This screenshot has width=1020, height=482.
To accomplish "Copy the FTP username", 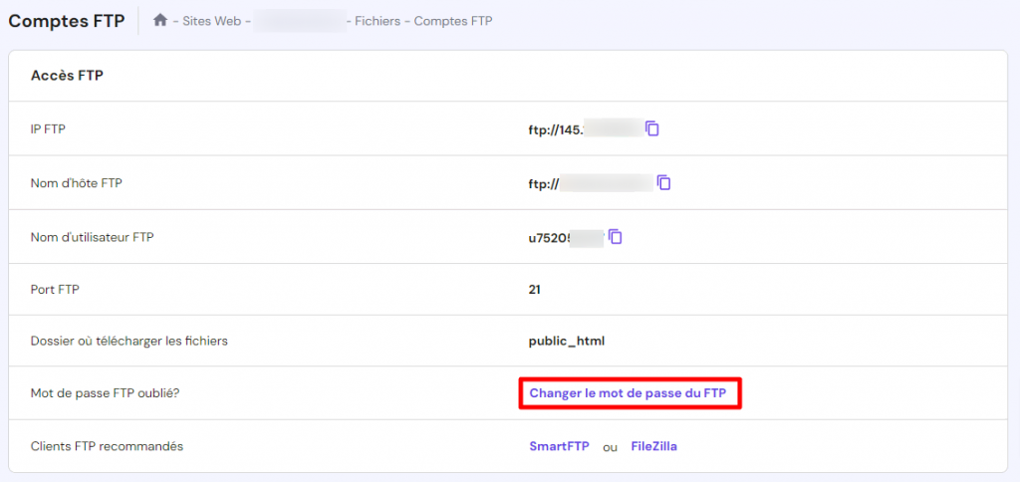I will click(x=616, y=236).
